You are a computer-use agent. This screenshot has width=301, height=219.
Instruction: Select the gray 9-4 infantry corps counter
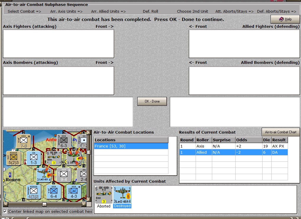point(64,175)
